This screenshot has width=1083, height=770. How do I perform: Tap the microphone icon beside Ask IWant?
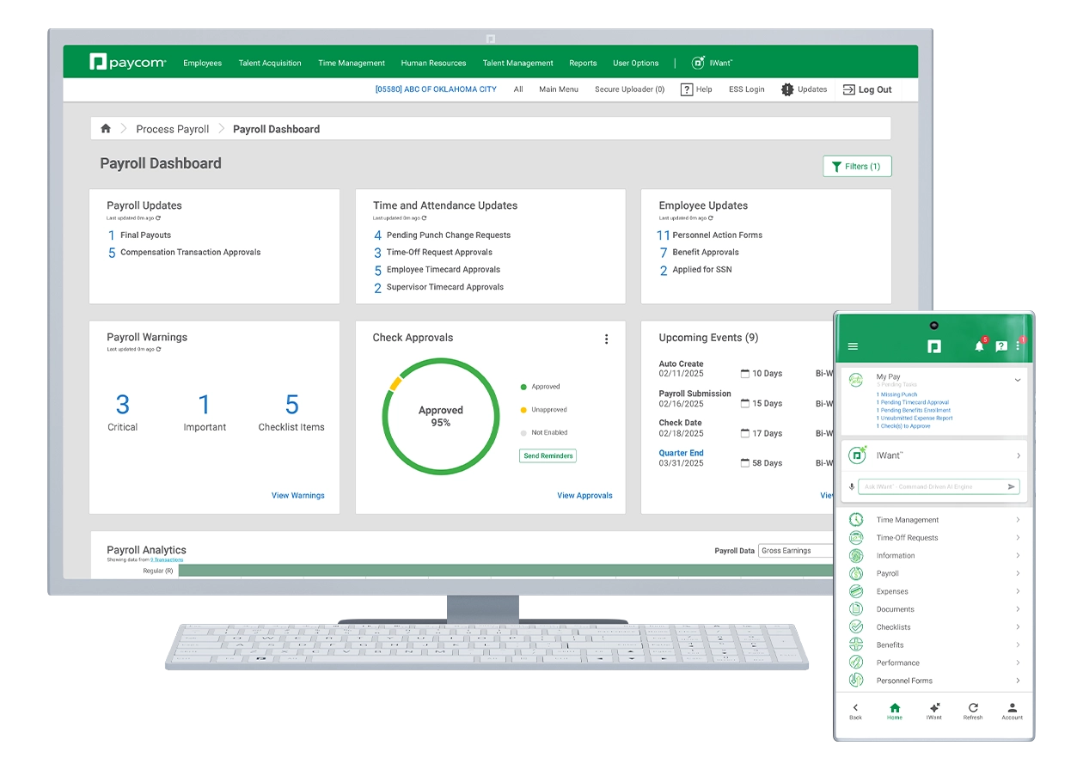coord(852,486)
